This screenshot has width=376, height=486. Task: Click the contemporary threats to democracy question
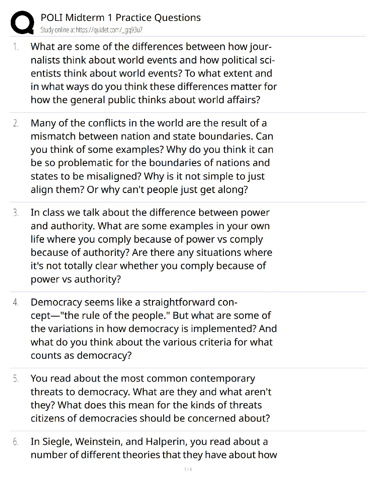point(151,398)
